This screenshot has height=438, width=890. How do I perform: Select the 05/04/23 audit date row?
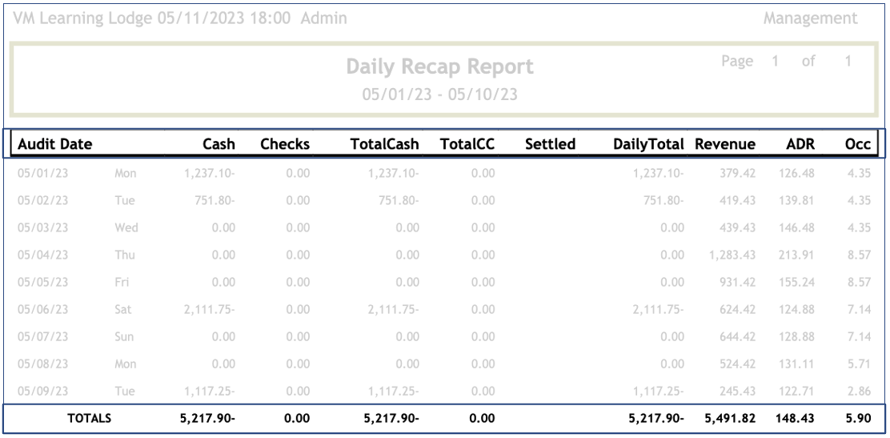[x=43, y=255]
